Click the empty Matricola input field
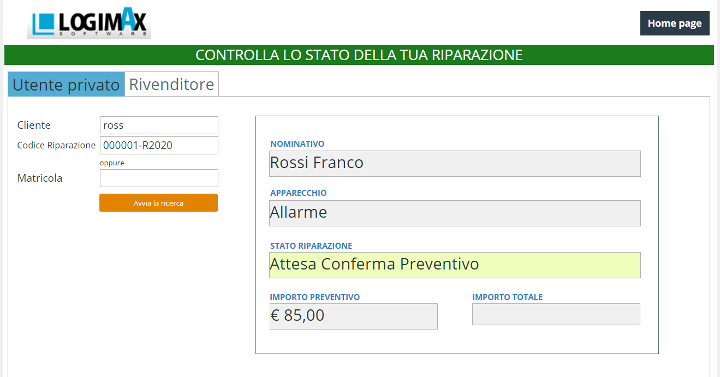 [159, 178]
